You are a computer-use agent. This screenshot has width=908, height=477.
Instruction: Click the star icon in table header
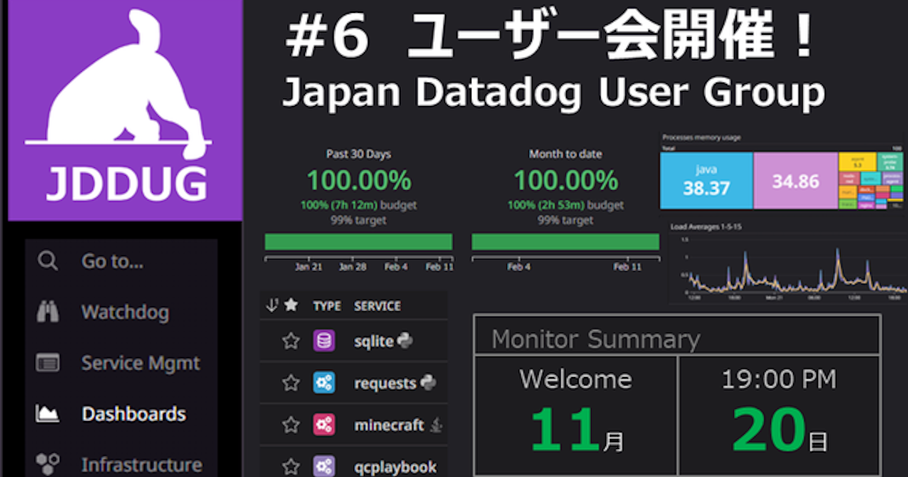click(291, 306)
